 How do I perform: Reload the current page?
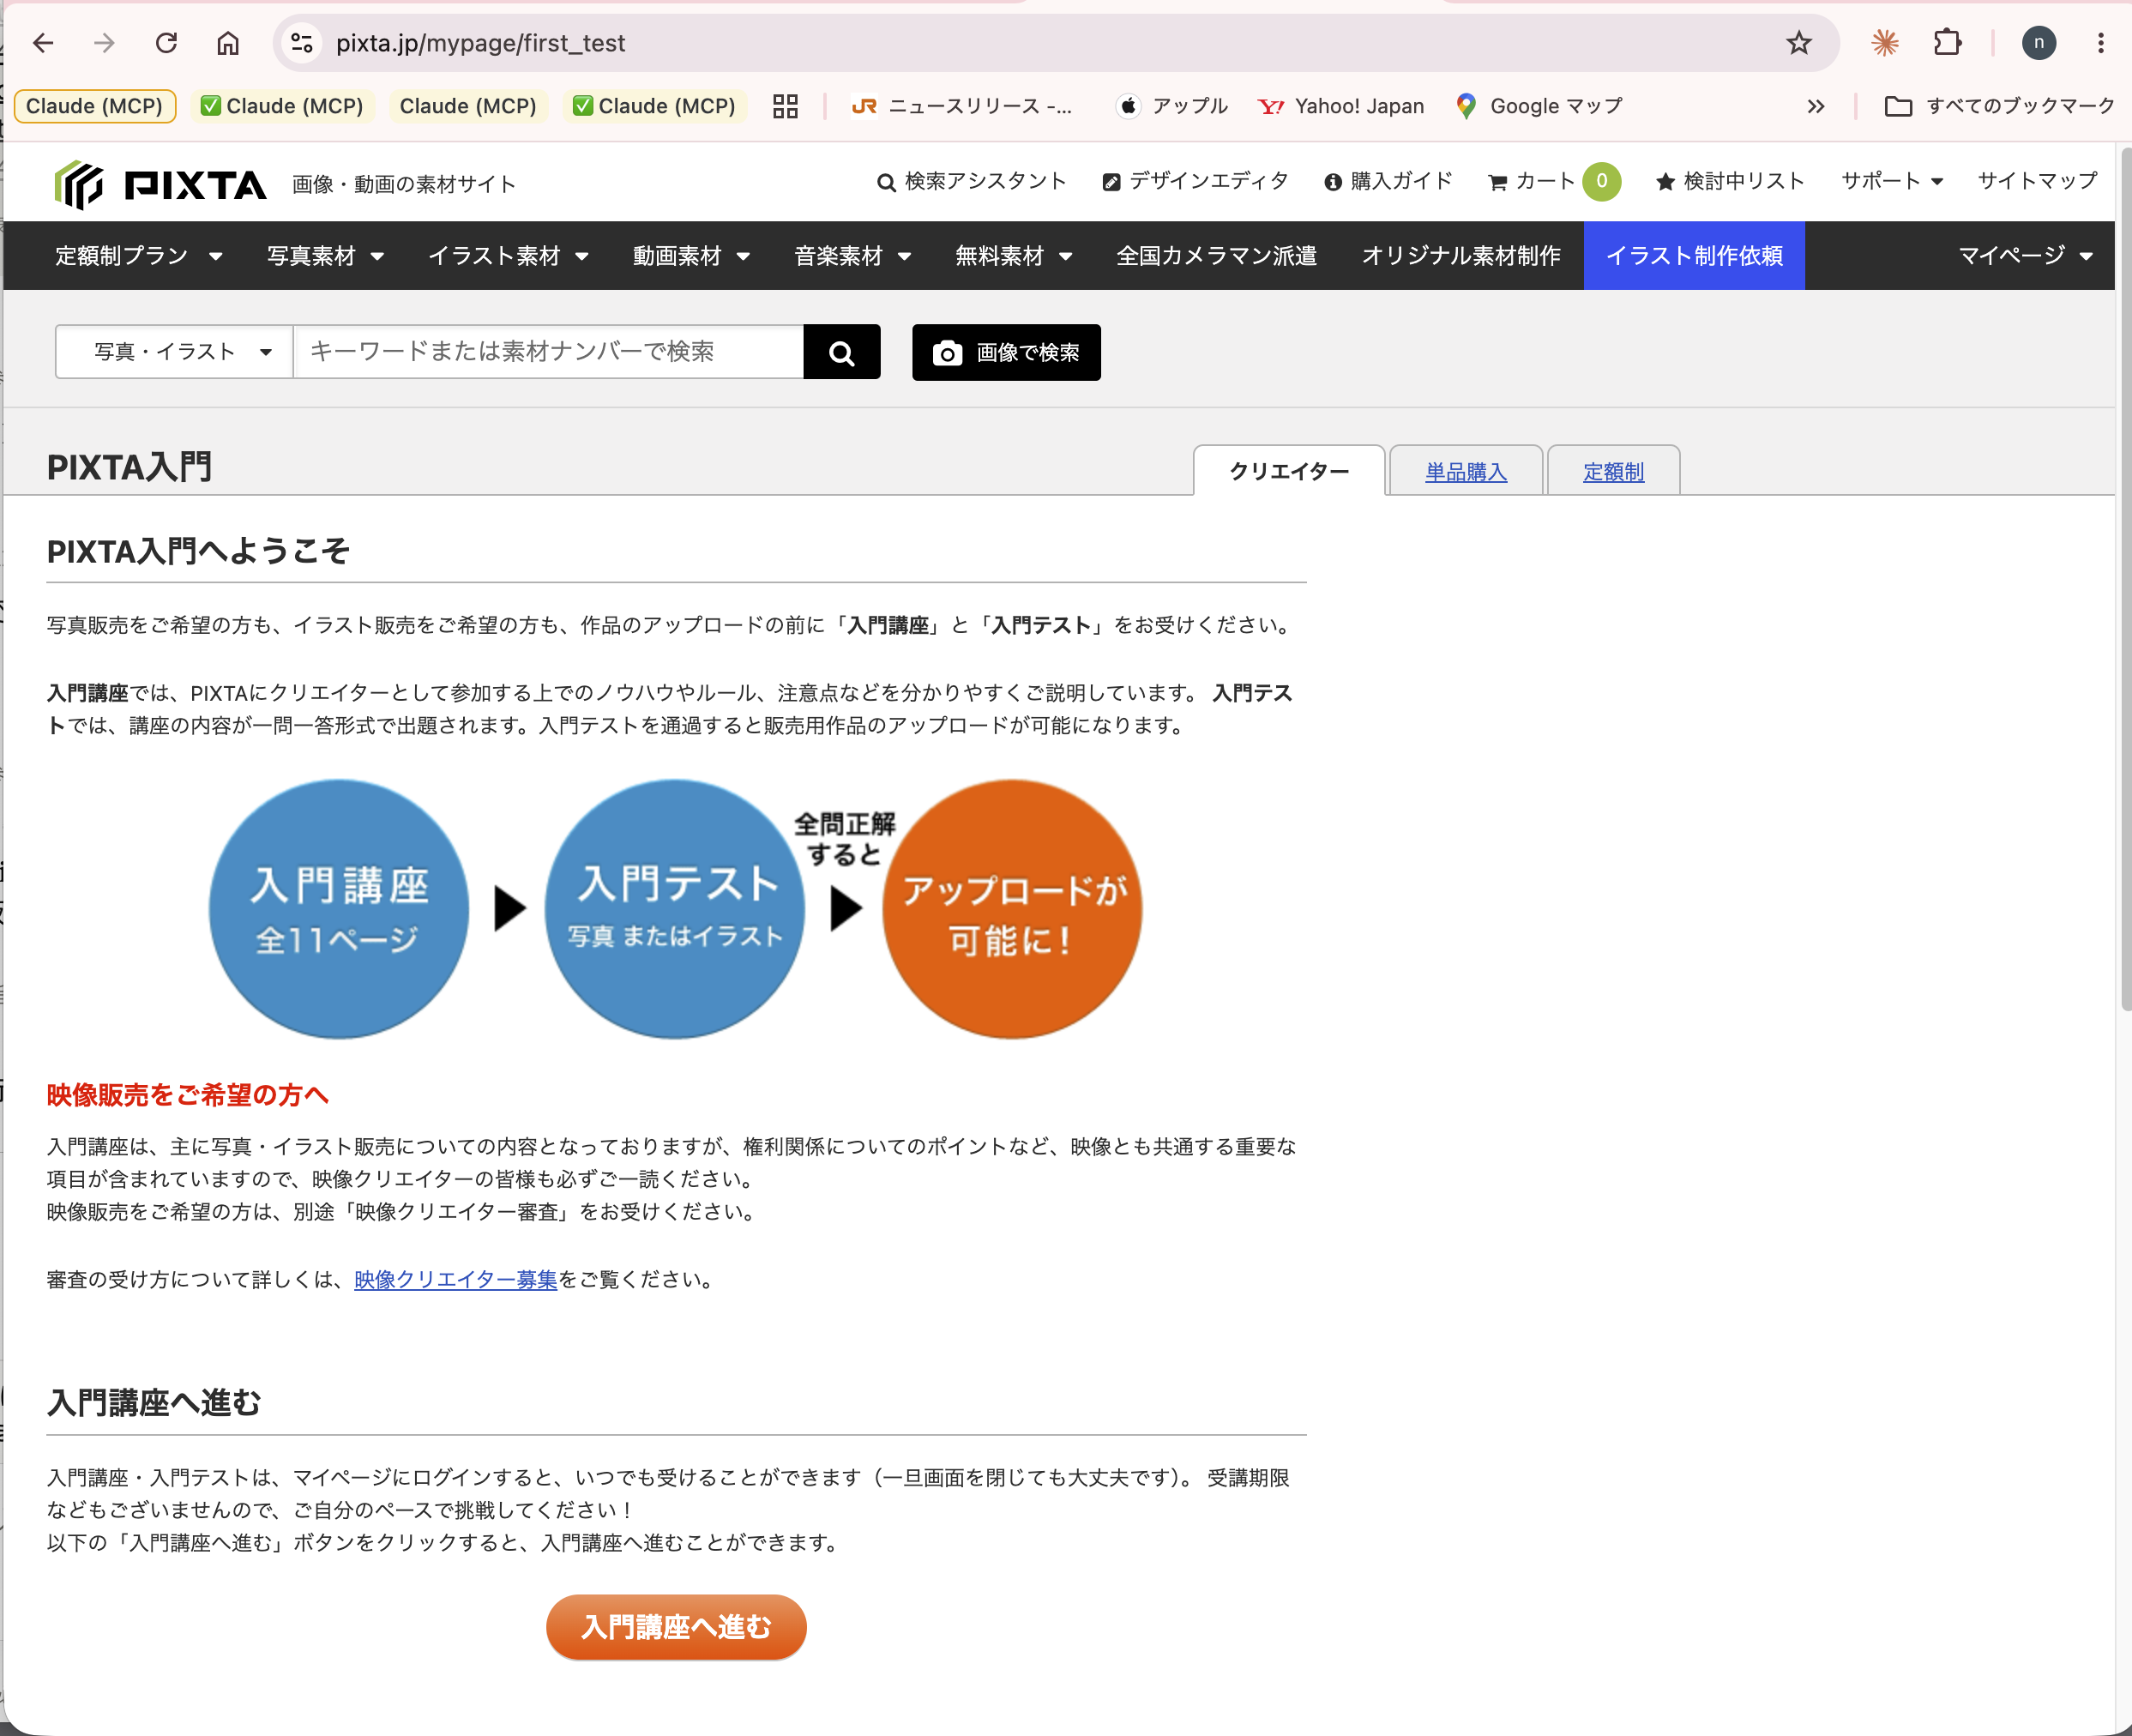166,43
